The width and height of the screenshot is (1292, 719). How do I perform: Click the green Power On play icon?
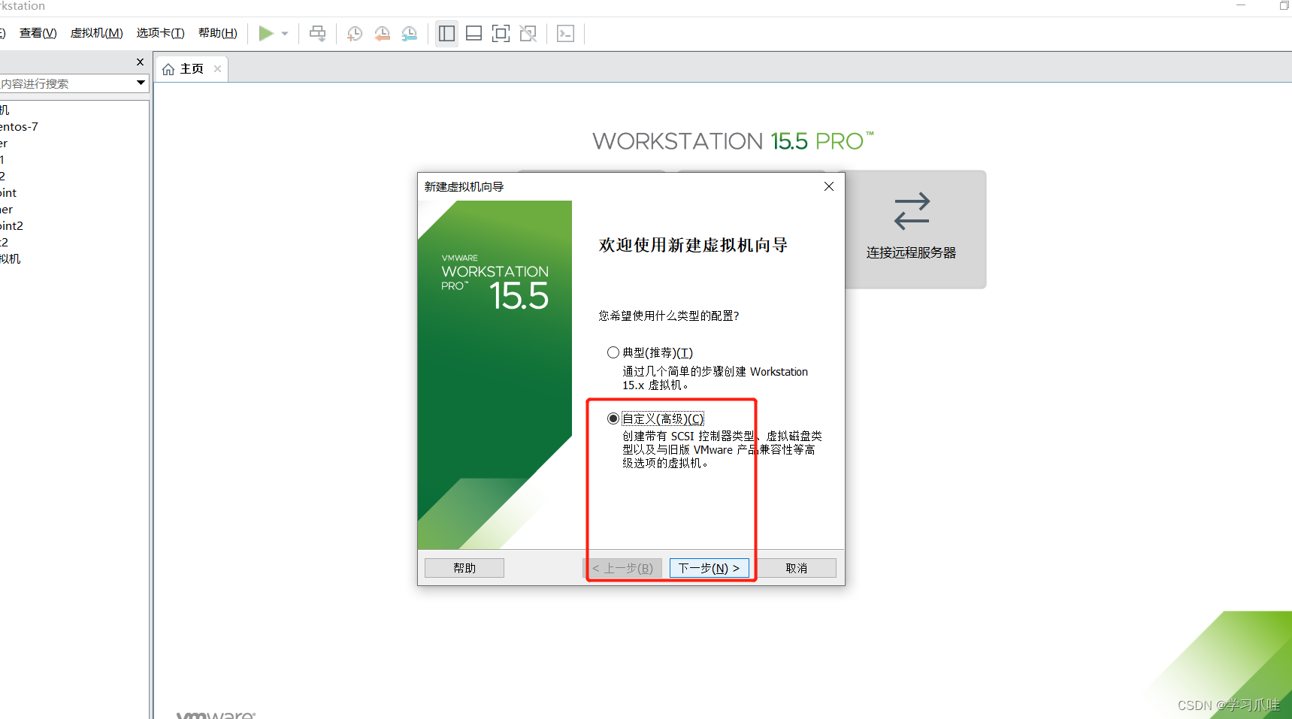[266, 33]
